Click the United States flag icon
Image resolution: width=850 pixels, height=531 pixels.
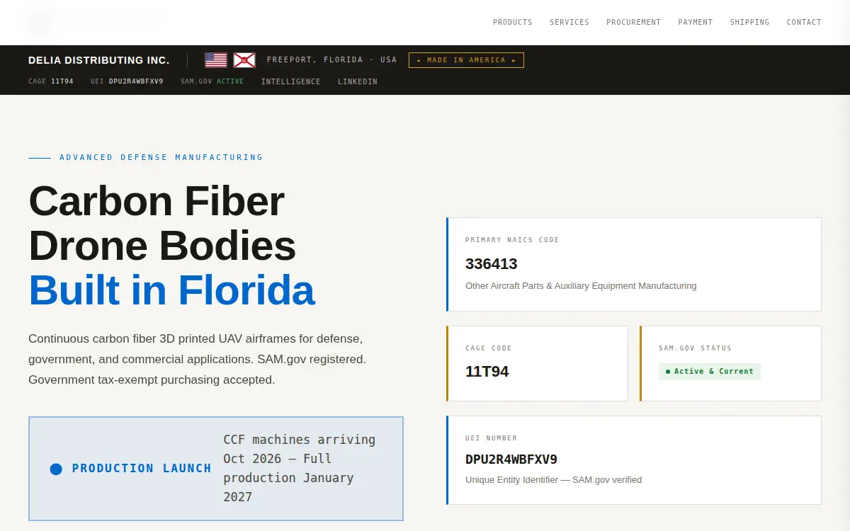point(216,60)
